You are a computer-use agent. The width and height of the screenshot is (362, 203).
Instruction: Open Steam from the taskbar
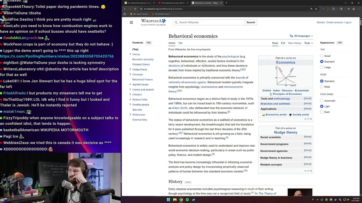point(193,200)
